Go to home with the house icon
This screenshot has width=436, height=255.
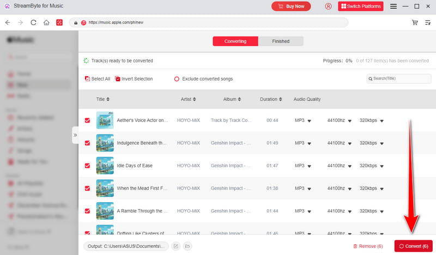click(x=47, y=23)
